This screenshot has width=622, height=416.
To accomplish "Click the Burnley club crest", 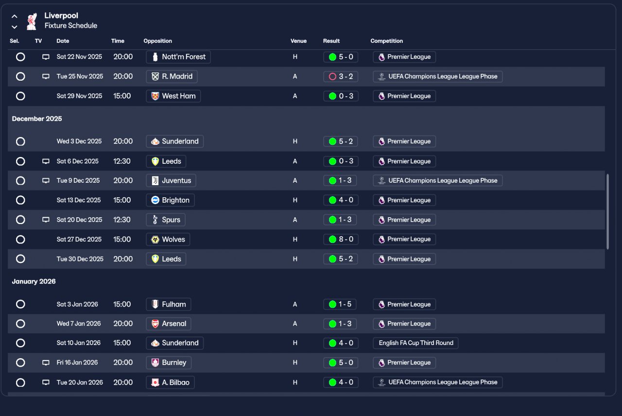I will click(x=155, y=363).
